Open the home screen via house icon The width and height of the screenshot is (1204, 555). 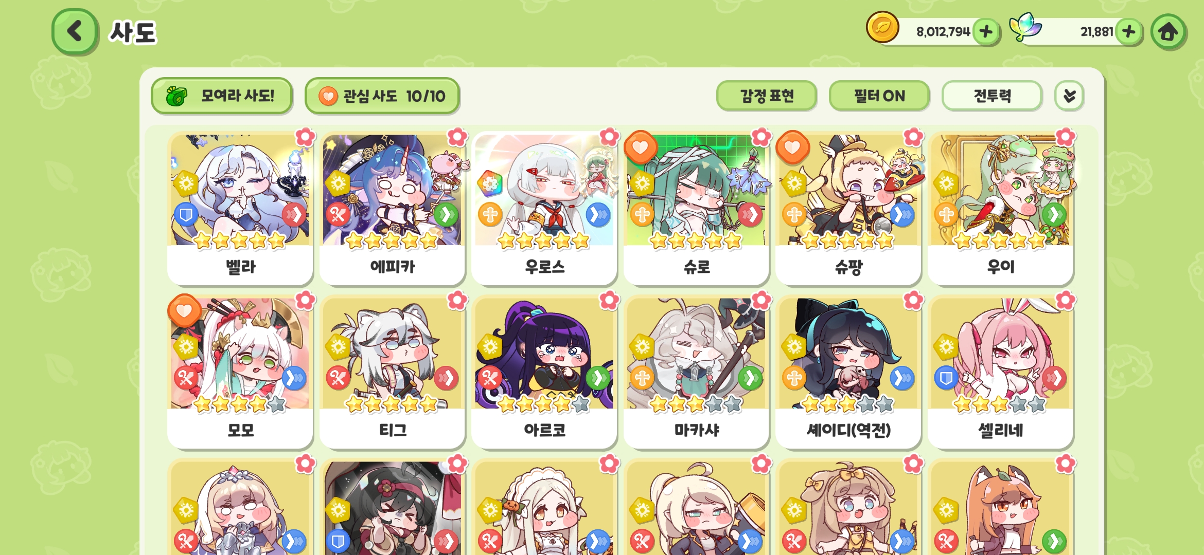click(1168, 32)
